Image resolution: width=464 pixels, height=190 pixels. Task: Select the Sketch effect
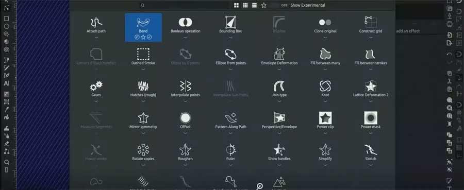[x=371, y=153]
